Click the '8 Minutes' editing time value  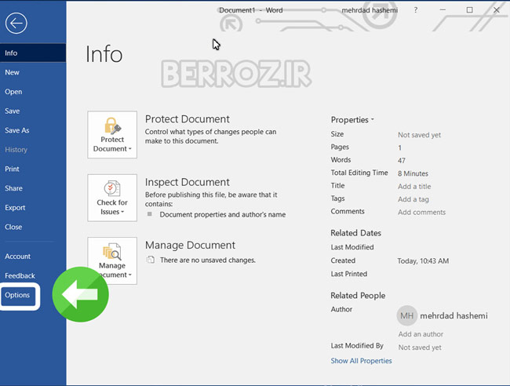coord(413,173)
